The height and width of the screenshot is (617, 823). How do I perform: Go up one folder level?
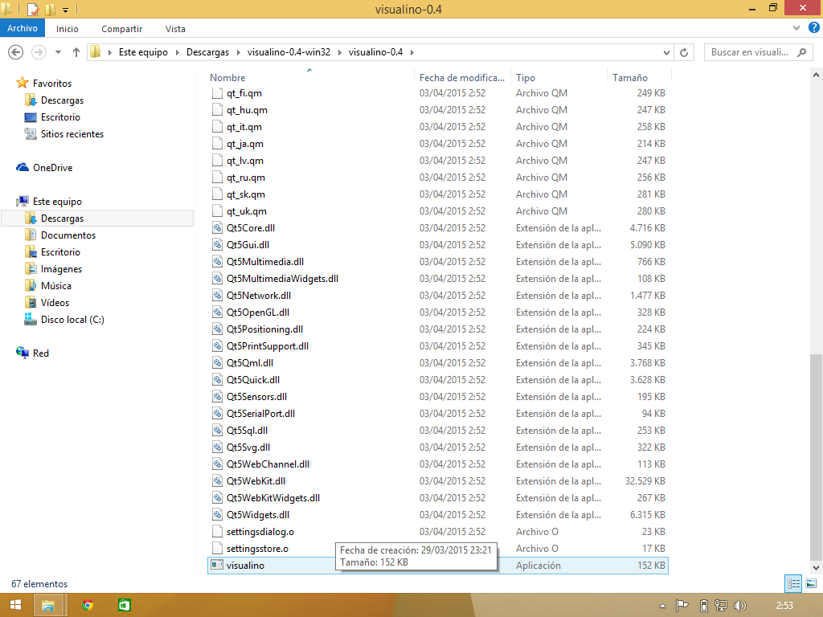click(x=76, y=52)
